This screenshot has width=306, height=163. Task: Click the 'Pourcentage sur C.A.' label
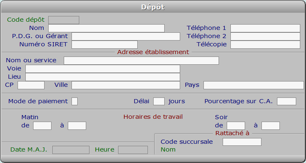coord(238,101)
